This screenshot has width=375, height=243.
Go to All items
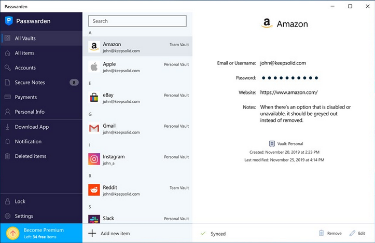(x=41, y=53)
